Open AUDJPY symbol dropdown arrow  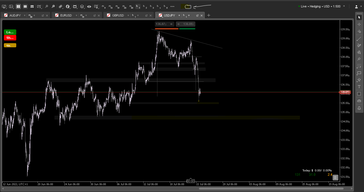pos(25,15)
